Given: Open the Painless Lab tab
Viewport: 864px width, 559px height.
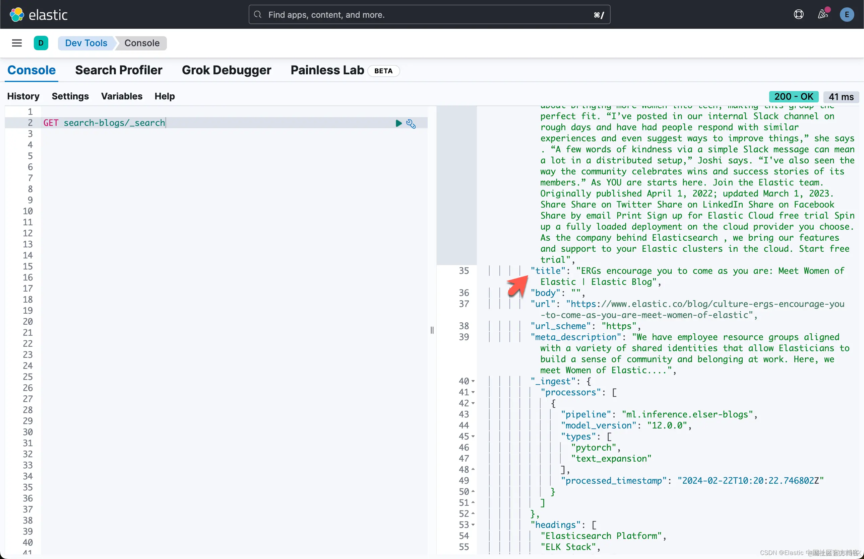Looking at the screenshot, I should click(327, 70).
